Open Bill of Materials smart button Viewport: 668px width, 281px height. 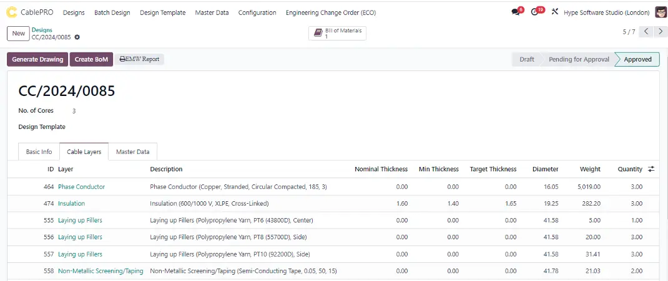pos(337,33)
